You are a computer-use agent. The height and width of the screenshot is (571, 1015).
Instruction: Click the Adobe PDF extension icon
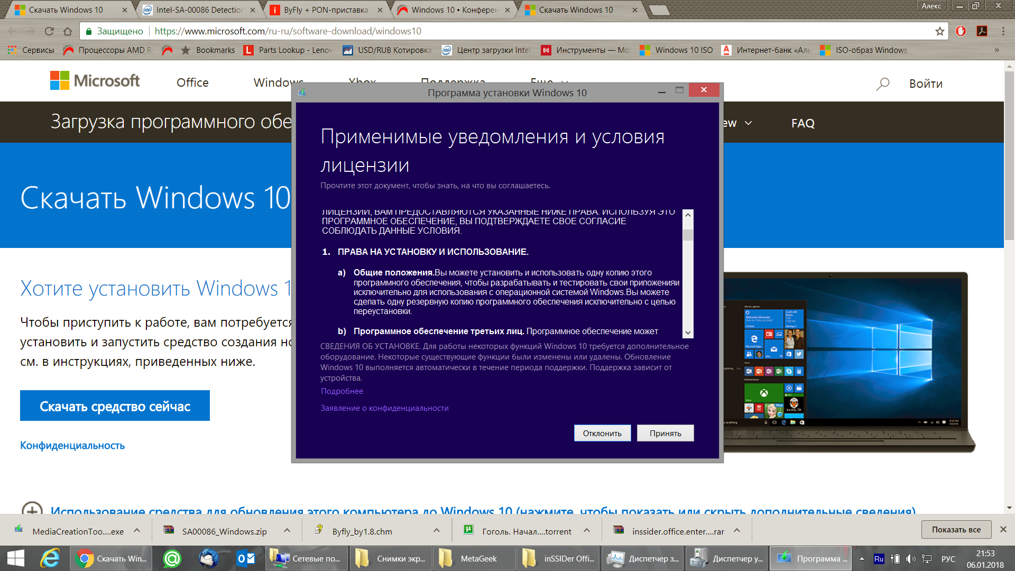(x=982, y=31)
